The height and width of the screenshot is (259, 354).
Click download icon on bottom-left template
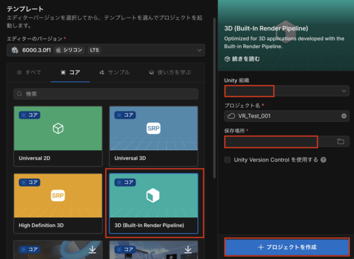coord(91,250)
